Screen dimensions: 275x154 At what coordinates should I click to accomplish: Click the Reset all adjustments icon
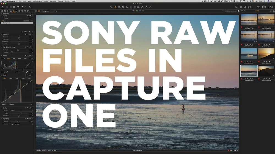(18, 7)
